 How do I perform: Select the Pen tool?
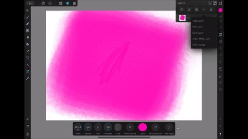28,51
